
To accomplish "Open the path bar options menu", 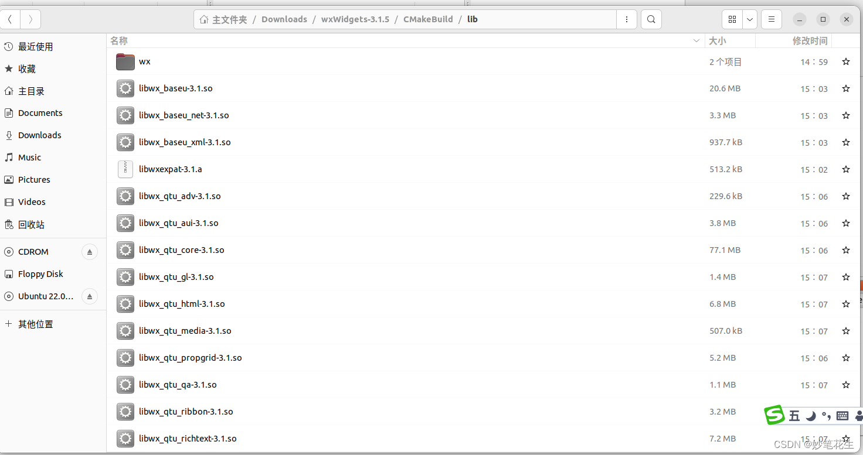I will click(627, 19).
